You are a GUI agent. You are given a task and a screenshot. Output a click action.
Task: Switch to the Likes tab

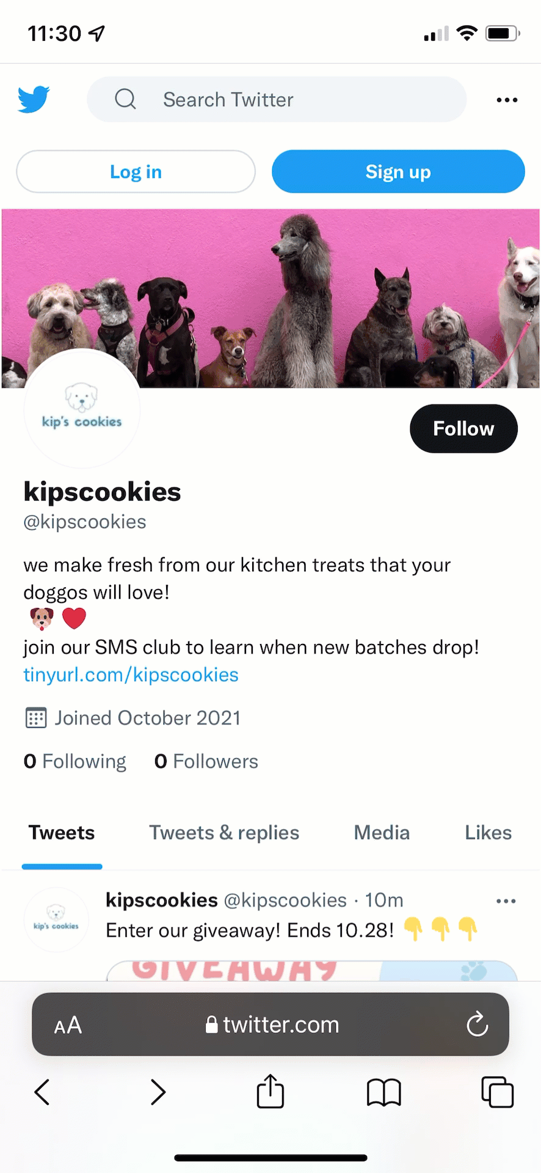tap(488, 833)
